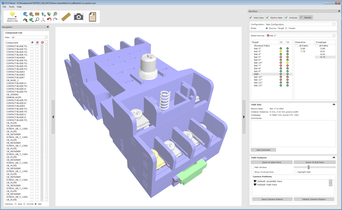The image size is (342, 210).
Task: Click the red undo arrow icon
Action: tap(49, 20)
